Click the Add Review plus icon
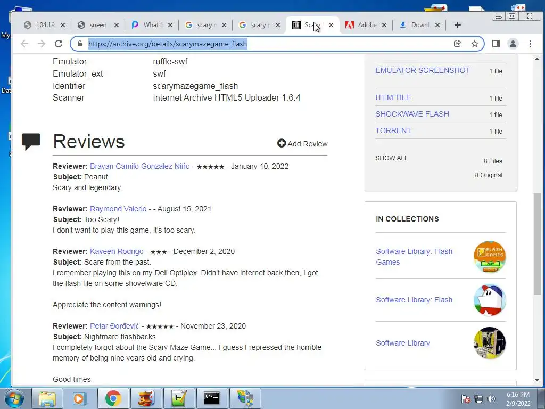The width and height of the screenshot is (545, 409). 281,143
